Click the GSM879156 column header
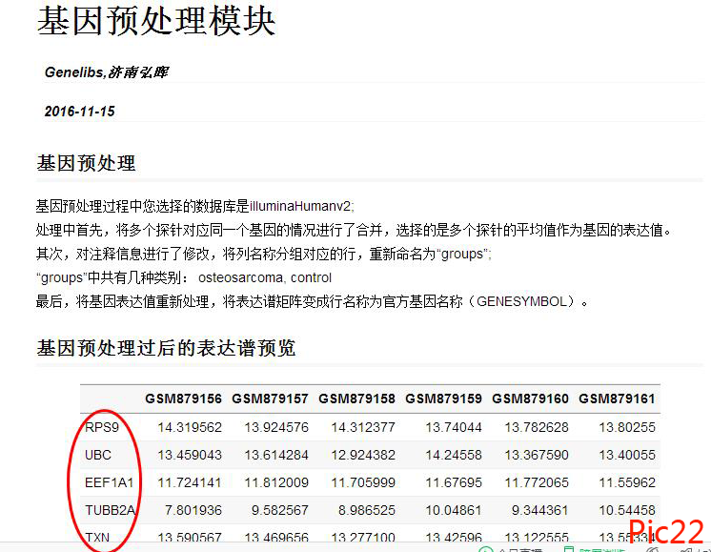711x552 pixels. click(183, 399)
